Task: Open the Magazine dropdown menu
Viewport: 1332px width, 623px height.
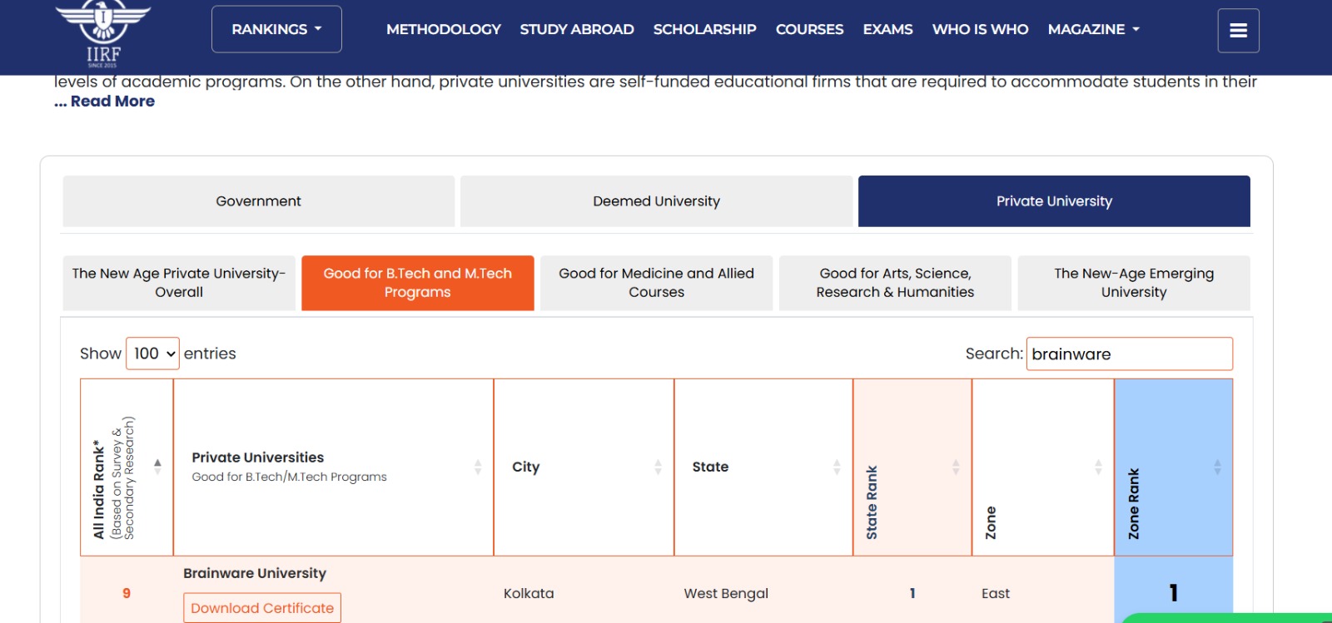Action: (x=1093, y=29)
